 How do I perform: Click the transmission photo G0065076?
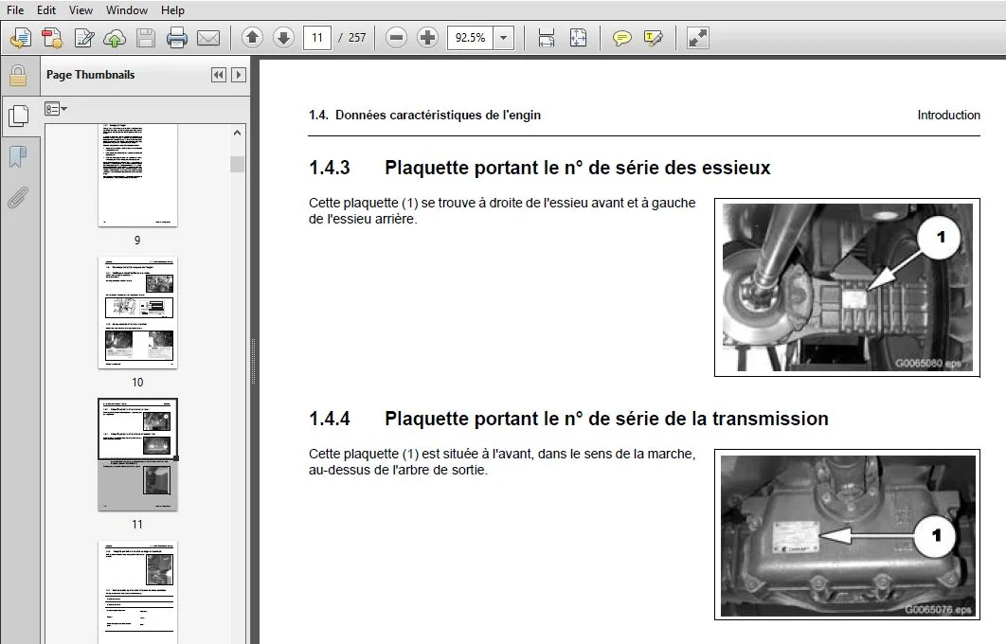tap(847, 534)
